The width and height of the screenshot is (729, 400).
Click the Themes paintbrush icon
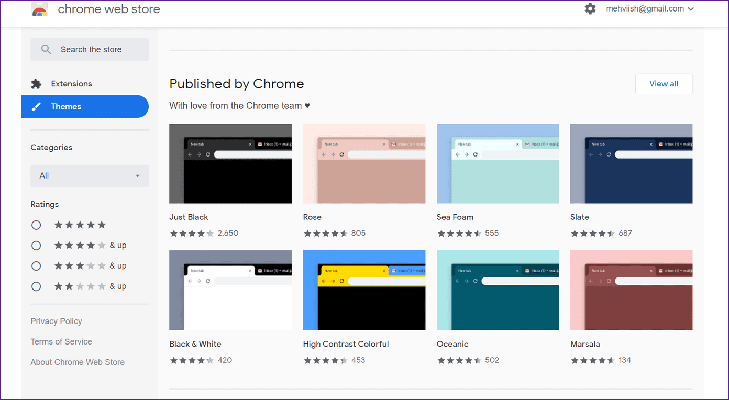[36, 107]
